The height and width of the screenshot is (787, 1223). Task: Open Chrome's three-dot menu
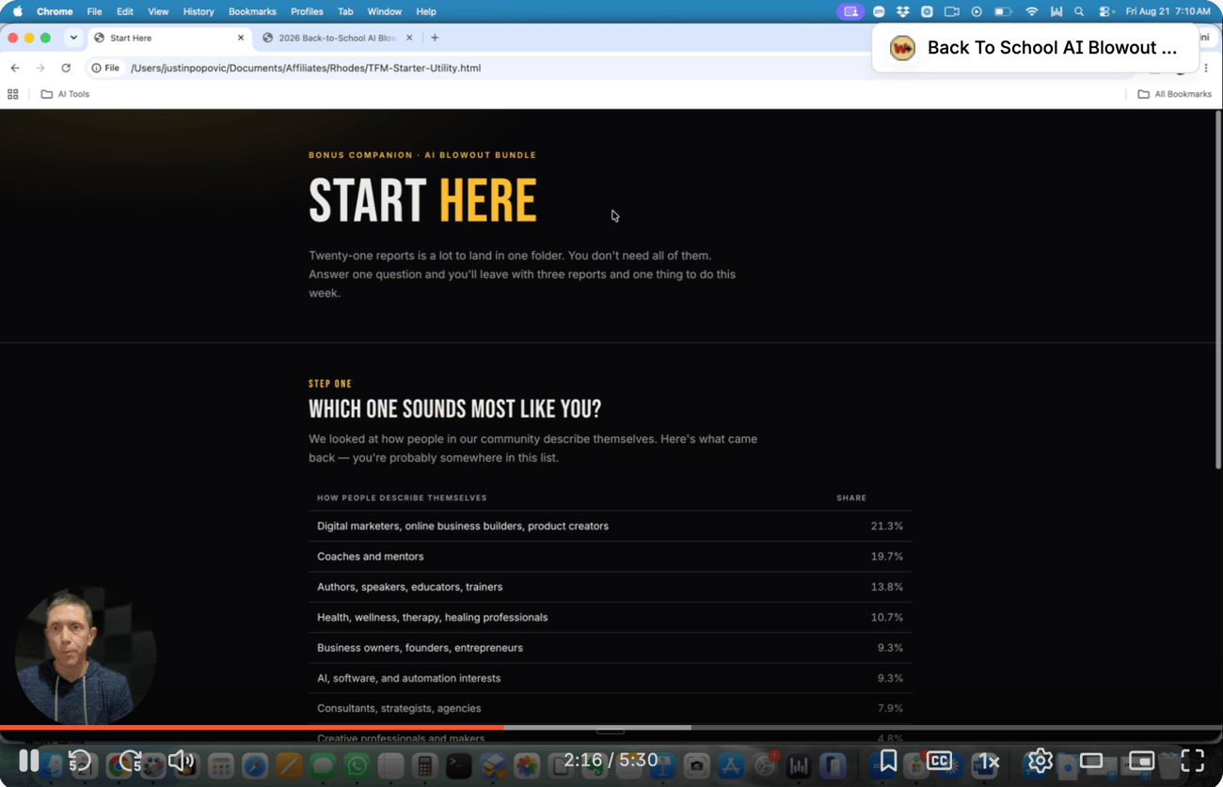tap(1206, 68)
